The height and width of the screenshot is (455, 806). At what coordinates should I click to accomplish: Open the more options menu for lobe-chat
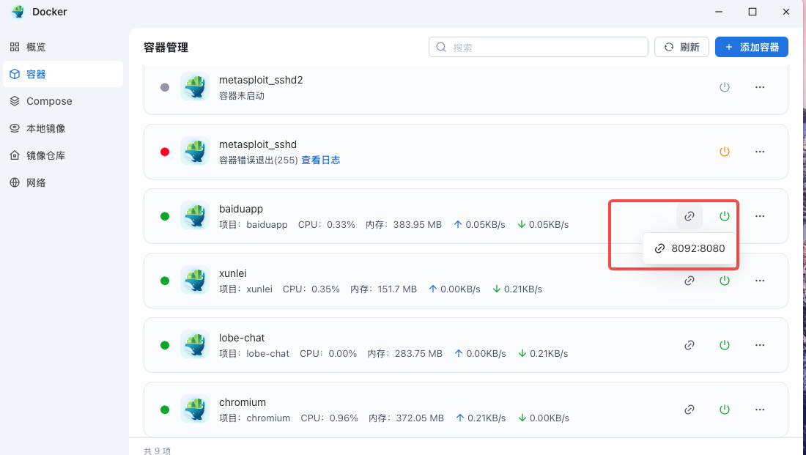point(760,345)
